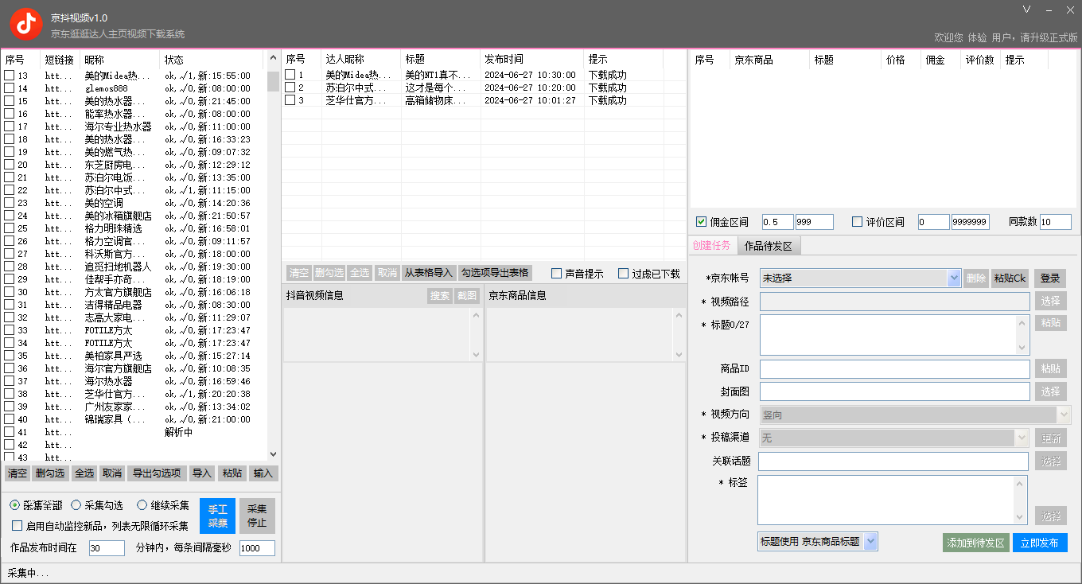1082x584 pixels.
Task: Click 清空 under the download table
Action: [x=298, y=273]
